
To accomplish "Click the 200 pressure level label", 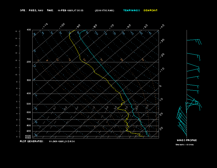I will [x=29, y=62].
